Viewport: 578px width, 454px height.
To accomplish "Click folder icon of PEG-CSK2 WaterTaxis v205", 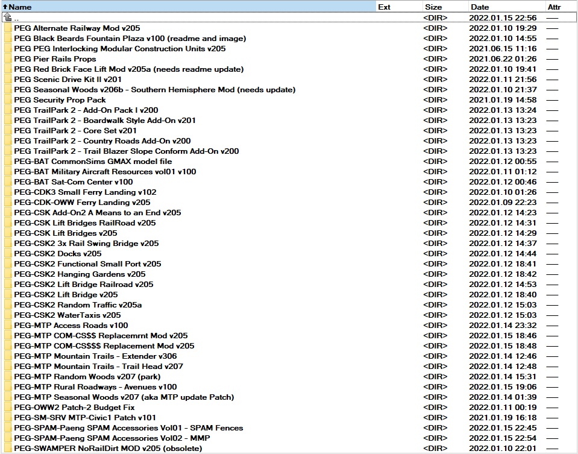I will (x=8, y=315).
